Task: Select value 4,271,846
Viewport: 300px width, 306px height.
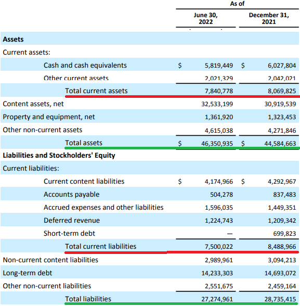Action: (x=282, y=130)
